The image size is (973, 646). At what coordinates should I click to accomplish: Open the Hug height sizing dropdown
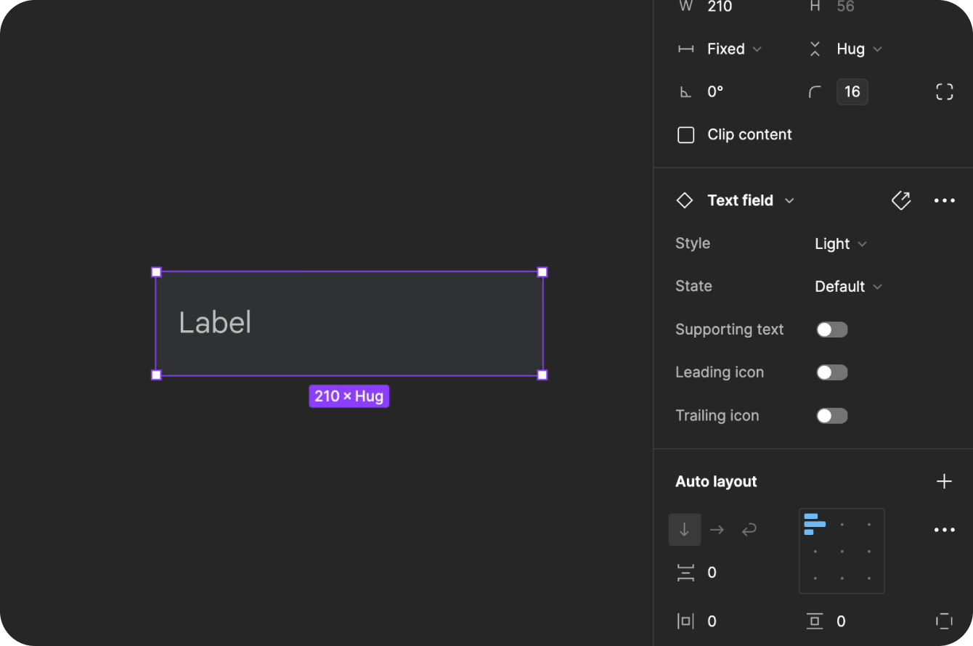pos(858,49)
